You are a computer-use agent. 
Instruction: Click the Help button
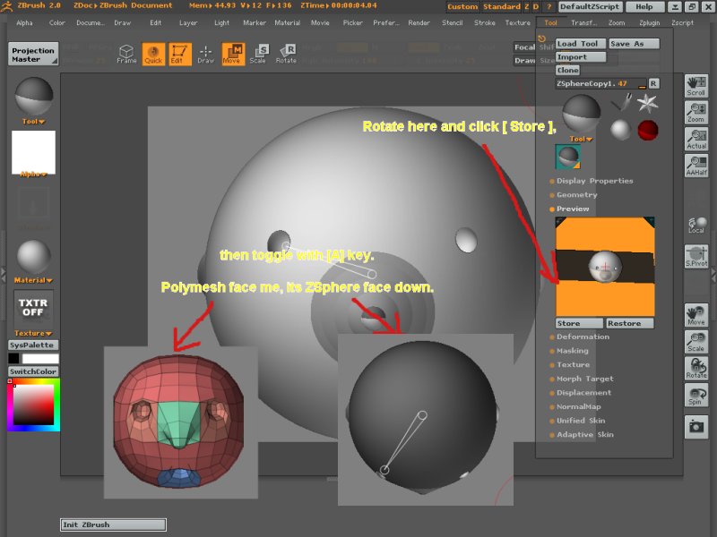[x=644, y=7]
